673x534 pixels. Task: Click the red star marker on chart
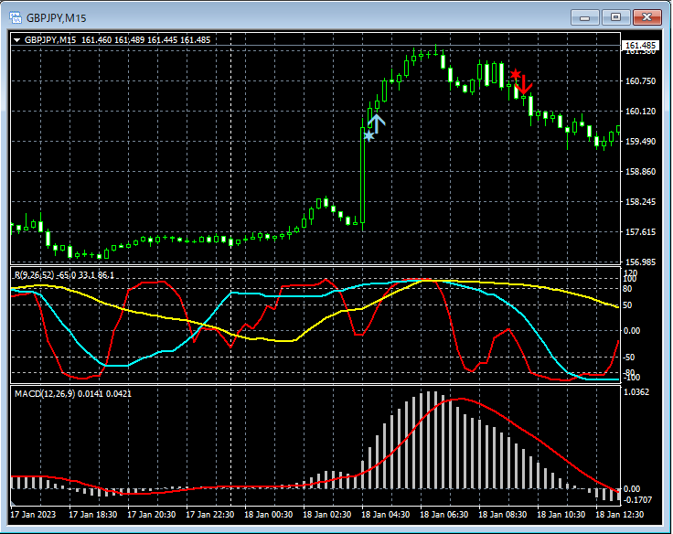point(516,74)
